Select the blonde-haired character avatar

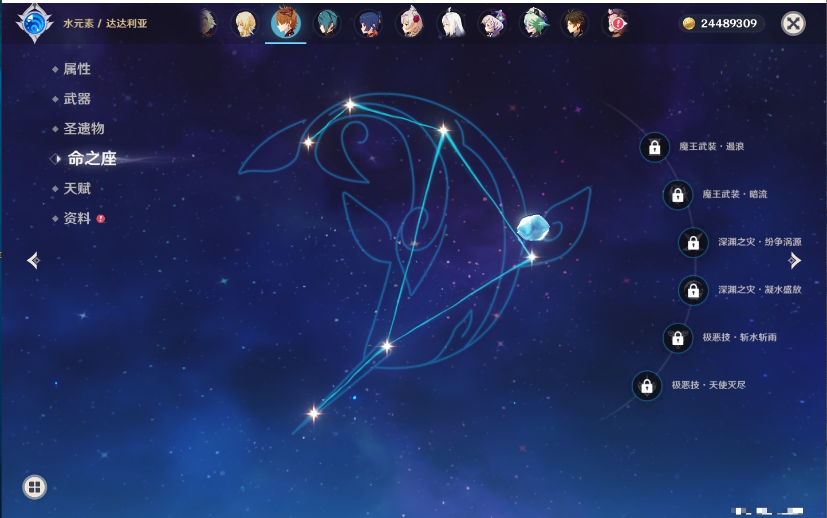point(245,24)
